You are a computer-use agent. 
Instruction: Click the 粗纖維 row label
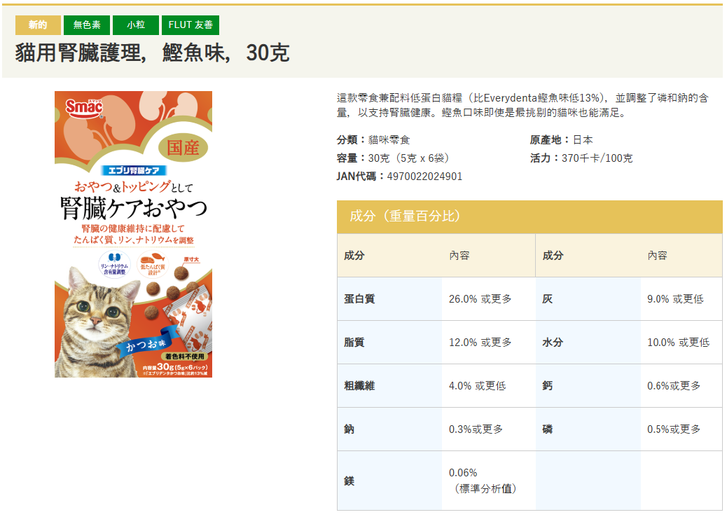click(359, 386)
